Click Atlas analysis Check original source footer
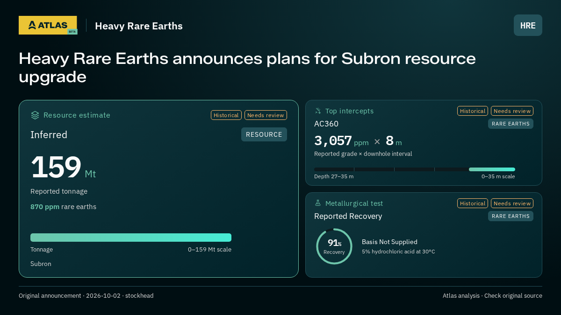561x315 pixels. point(492,296)
